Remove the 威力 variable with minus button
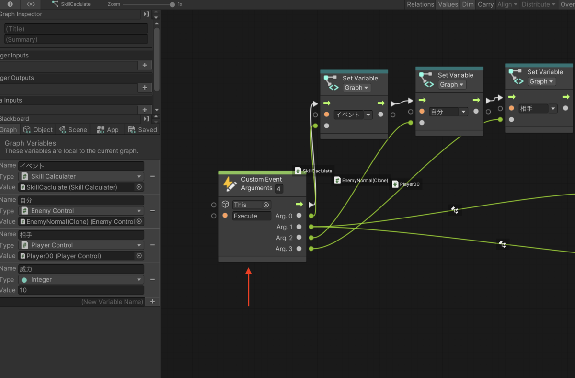The image size is (575, 378). pos(152,280)
